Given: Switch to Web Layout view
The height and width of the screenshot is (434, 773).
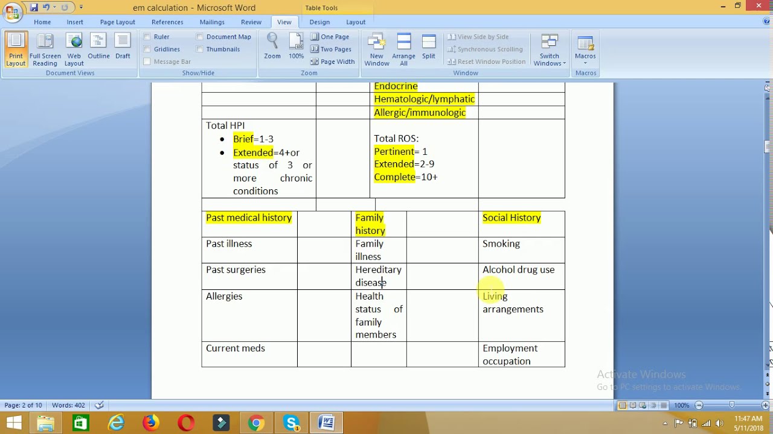Looking at the screenshot, I should click(74, 50).
